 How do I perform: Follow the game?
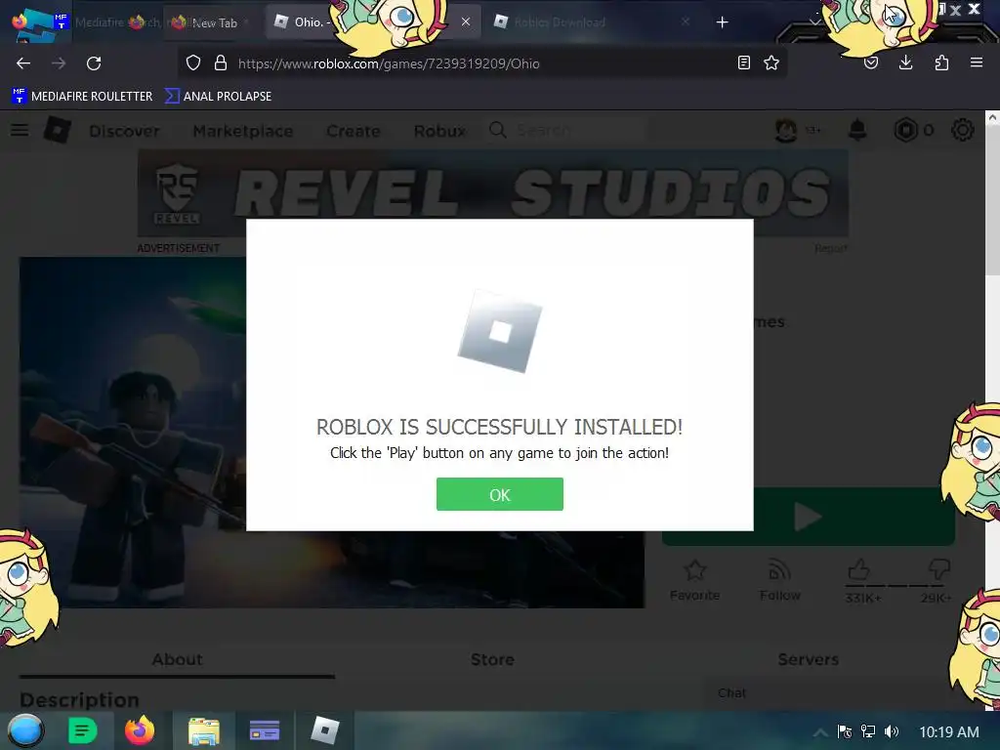780,579
